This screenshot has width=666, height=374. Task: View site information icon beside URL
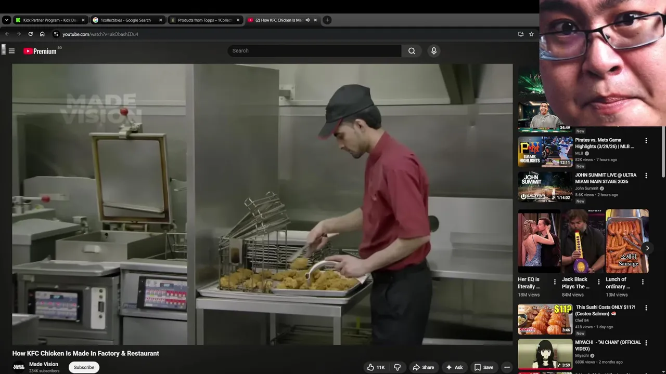[x=56, y=34]
